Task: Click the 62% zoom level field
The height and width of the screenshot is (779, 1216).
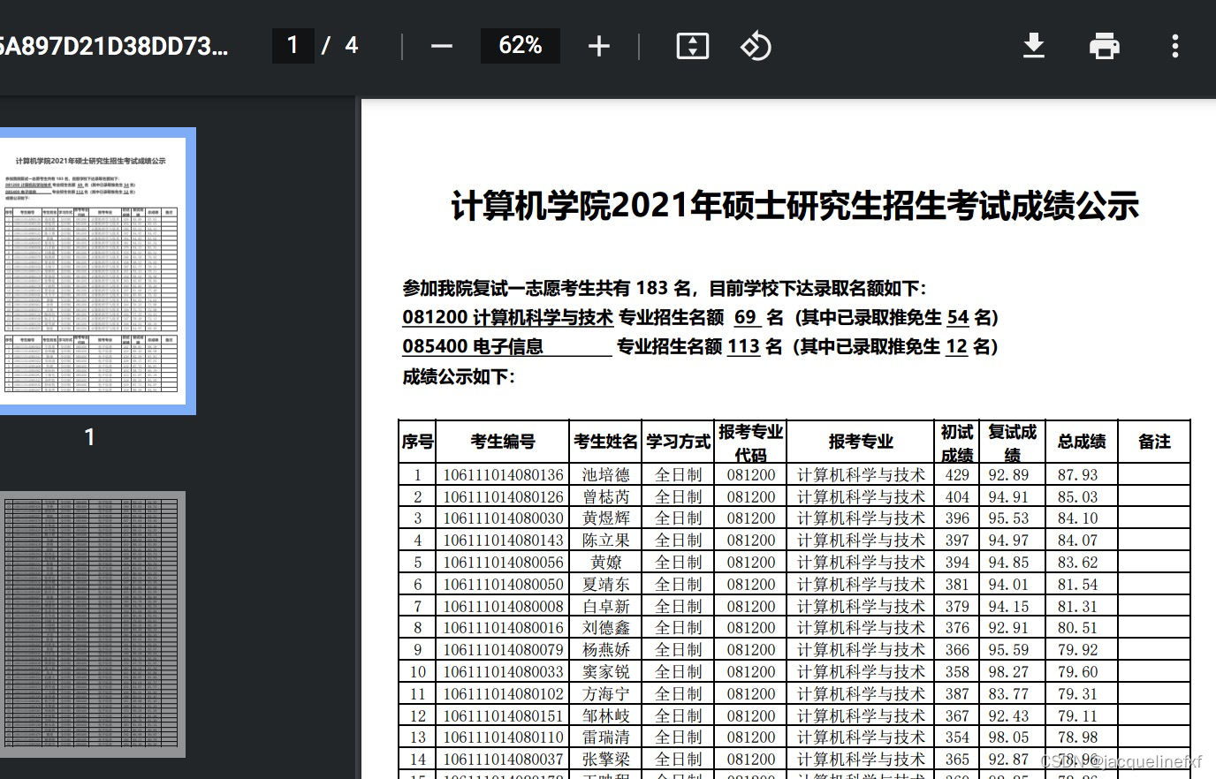Action: coord(521,46)
